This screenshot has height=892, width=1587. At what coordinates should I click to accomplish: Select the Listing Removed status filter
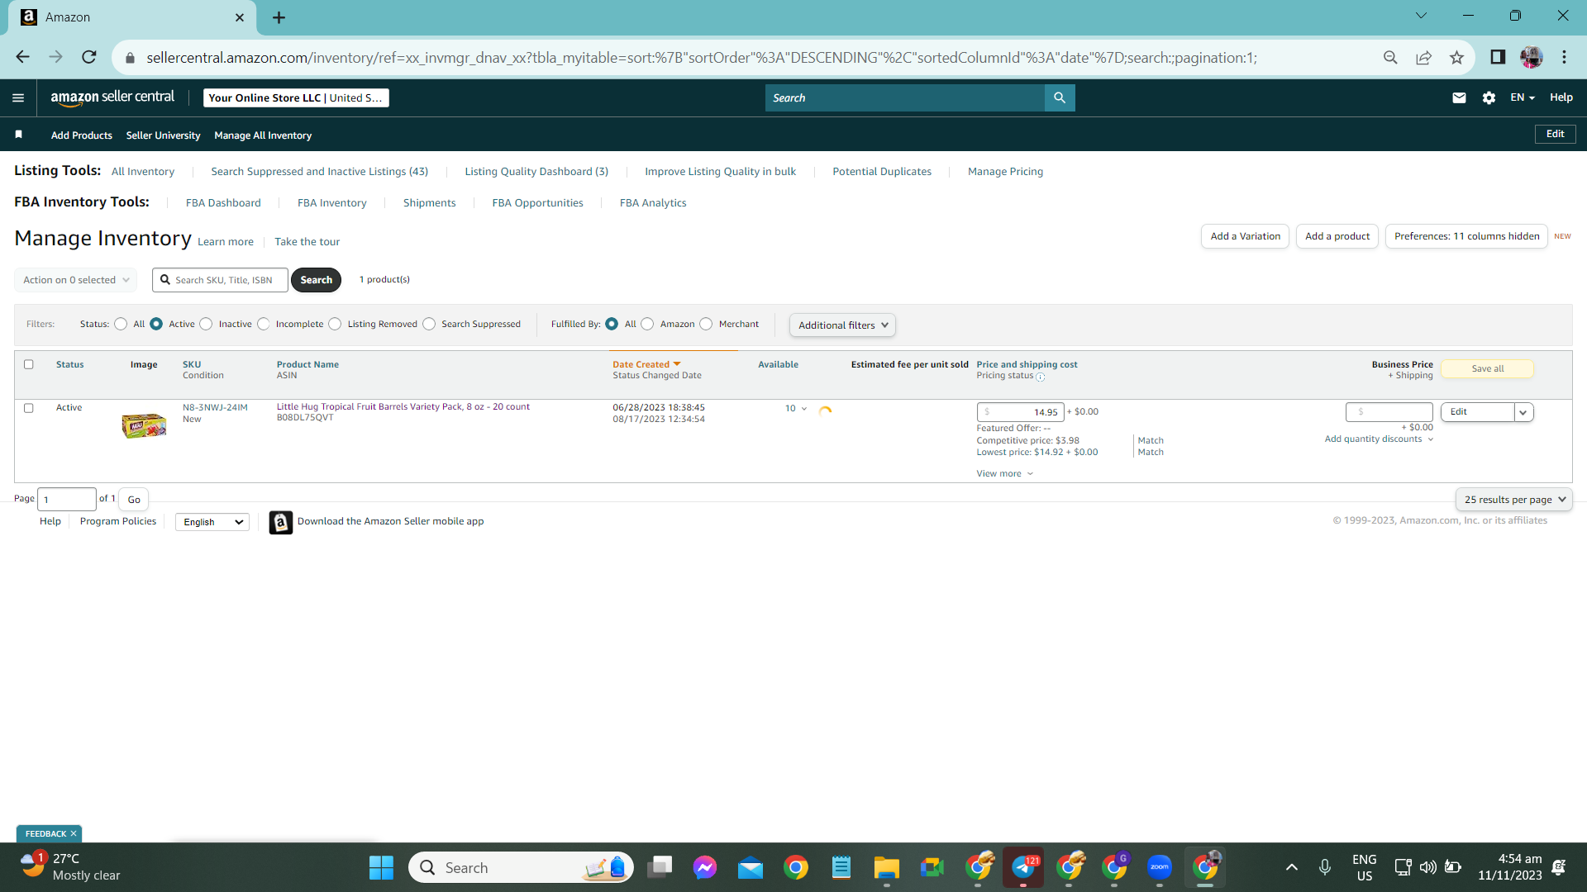tap(335, 324)
